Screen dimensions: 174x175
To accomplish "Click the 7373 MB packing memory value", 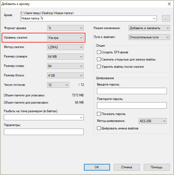I will [x=78, y=95].
